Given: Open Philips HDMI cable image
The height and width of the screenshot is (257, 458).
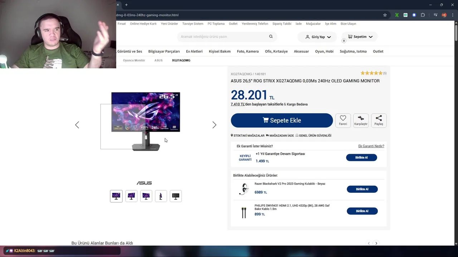Looking at the screenshot, I should click(x=244, y=212).
